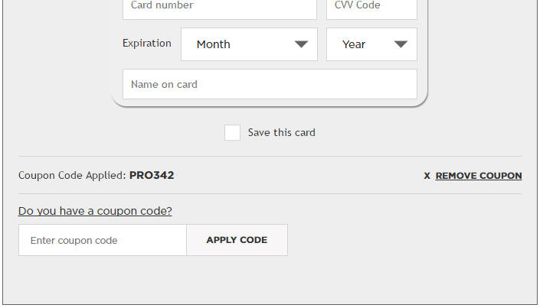Tick the Save this card checkbox
The image size is (543, 308).
[232, 133]
